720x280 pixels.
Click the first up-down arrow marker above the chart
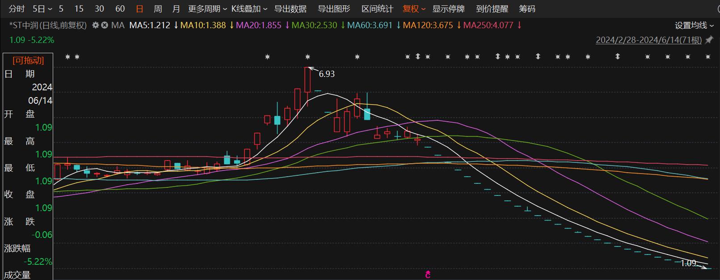coord(418,56)
